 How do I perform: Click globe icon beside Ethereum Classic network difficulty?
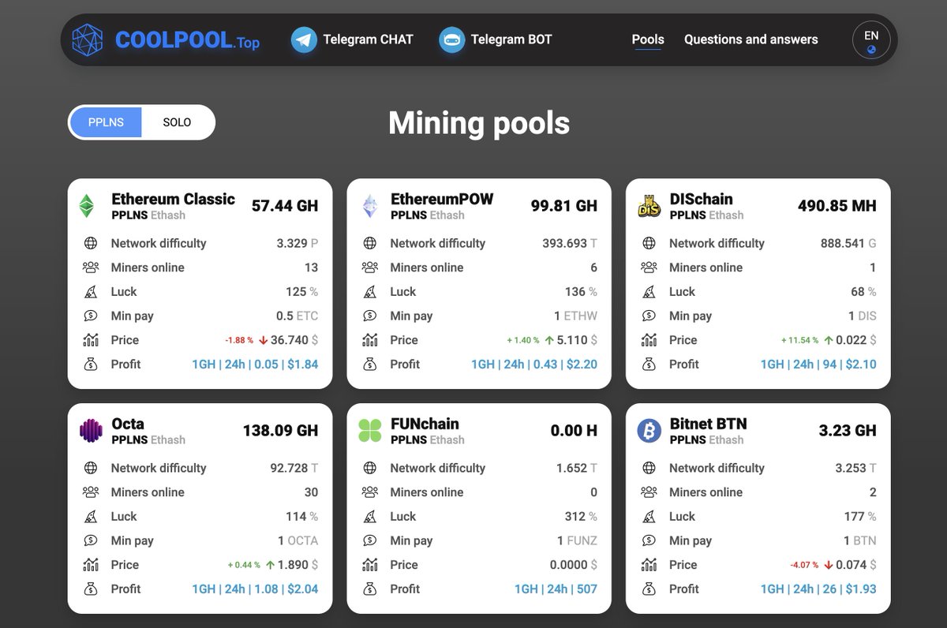[x=91, y=243]
